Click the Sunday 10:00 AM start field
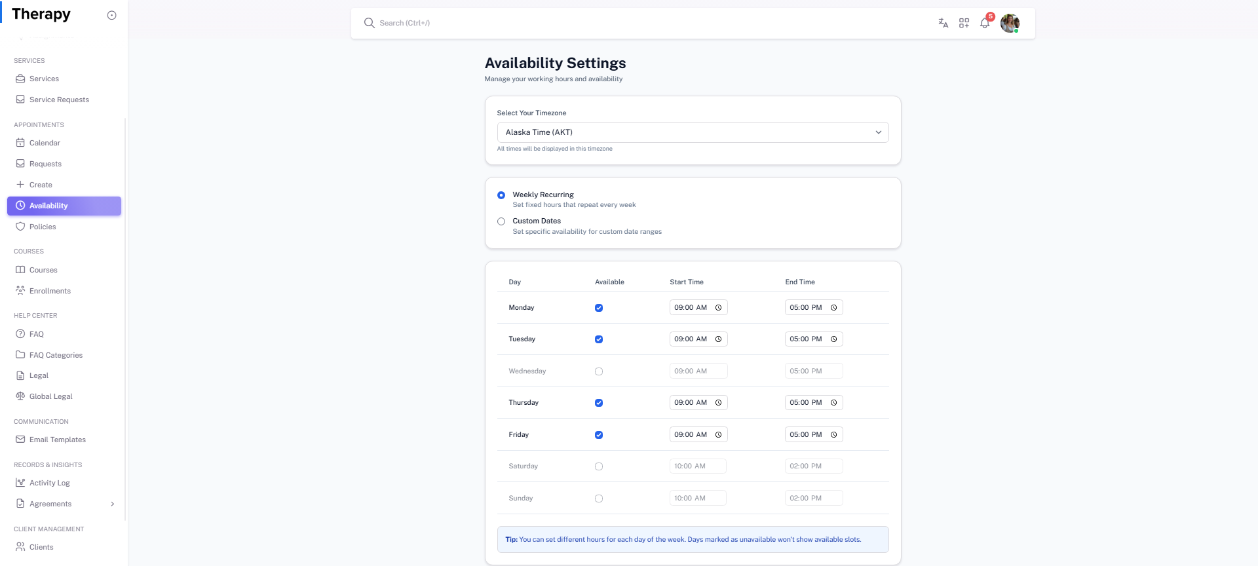This screenshot has width=1258, height=566. pos(698,499)
